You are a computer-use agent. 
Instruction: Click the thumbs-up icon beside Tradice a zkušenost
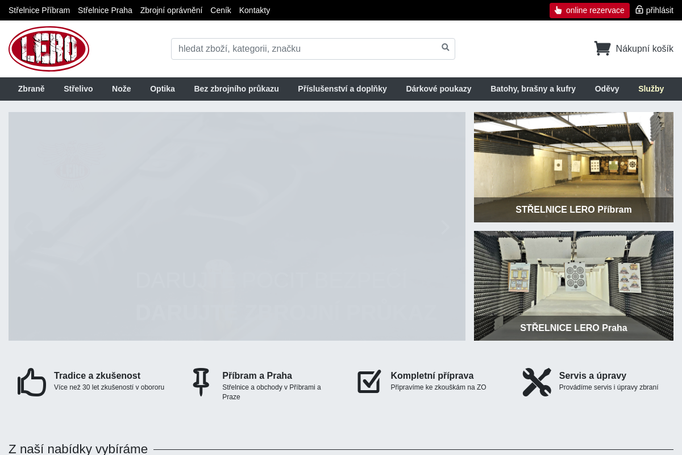32,382
